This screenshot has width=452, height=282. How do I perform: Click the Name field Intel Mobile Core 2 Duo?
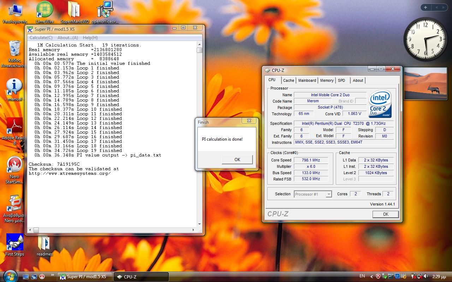click(x=330, y=95)
